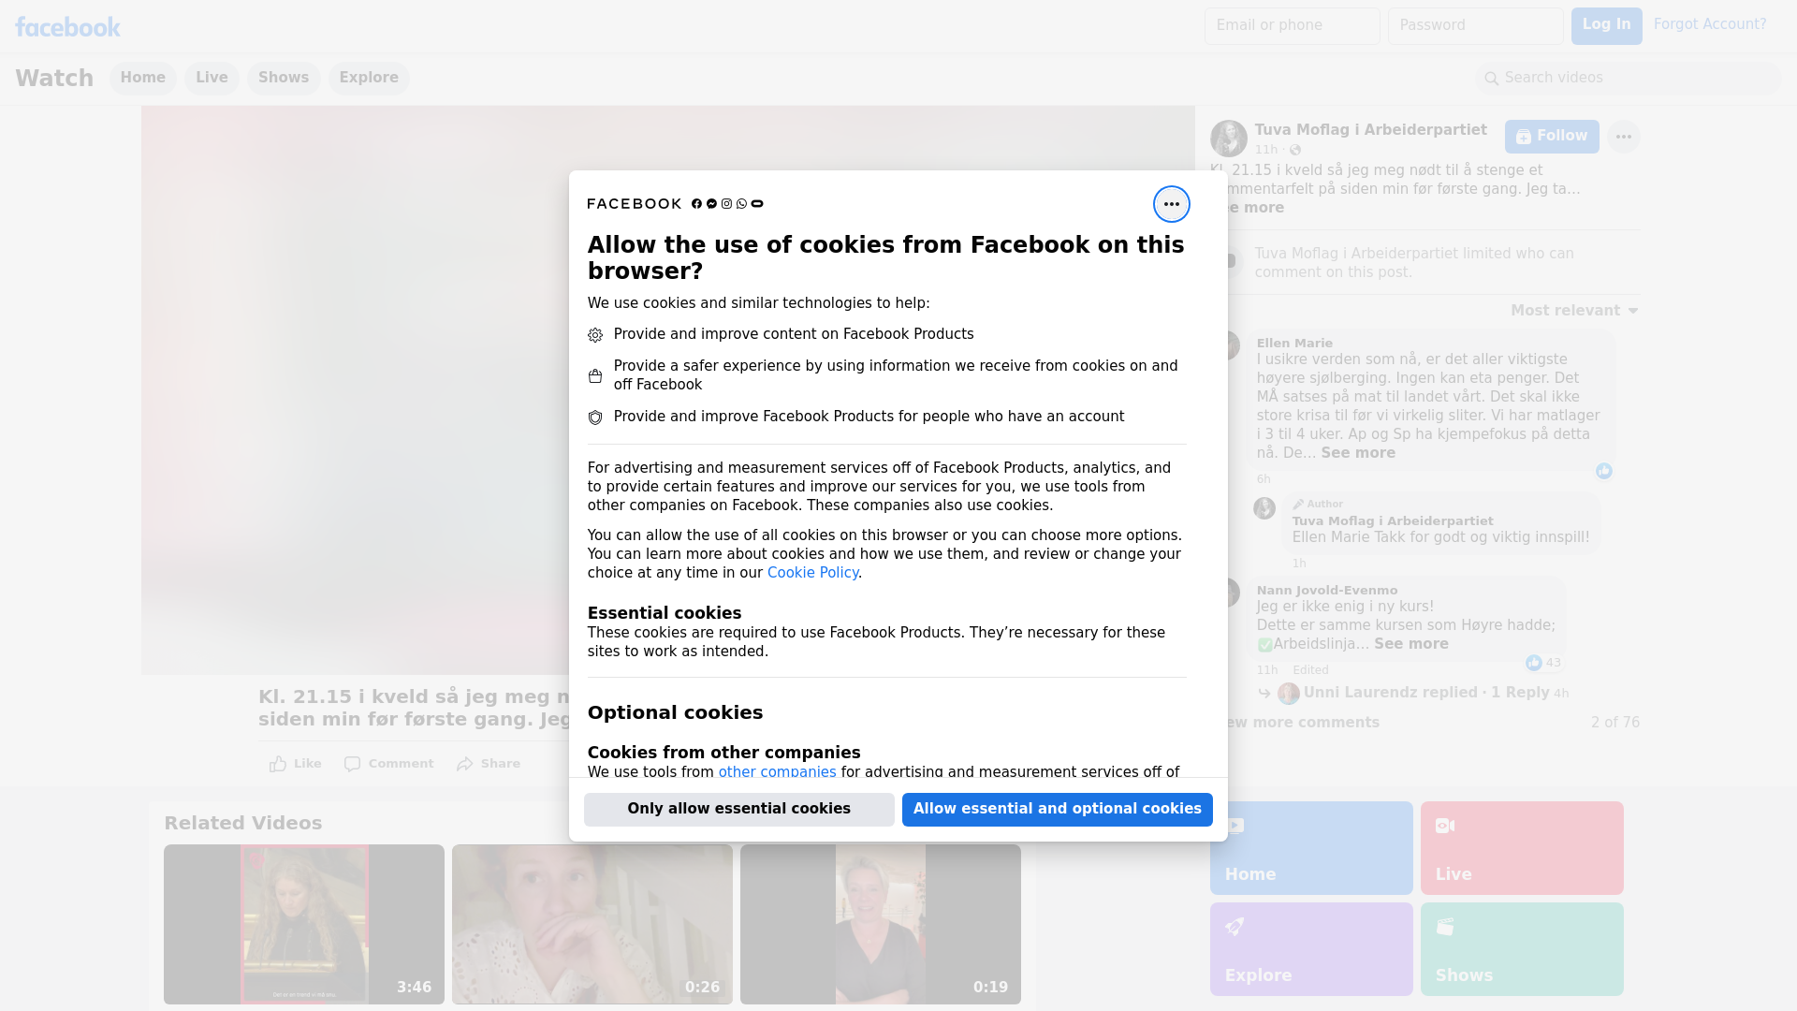Screen dimensions: 1797x1011
Task: Click the Email or phone field
Action: 1293,26
